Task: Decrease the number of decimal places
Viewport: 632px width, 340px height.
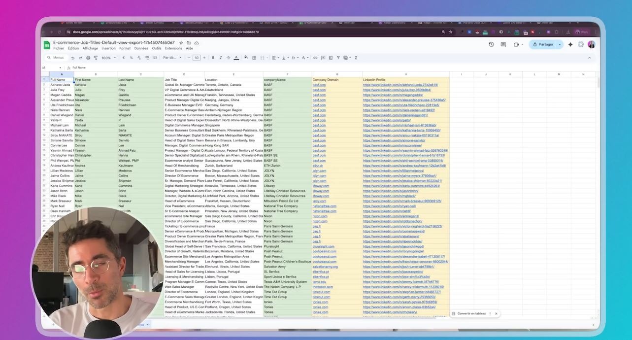Action: [x=139, y=58]
